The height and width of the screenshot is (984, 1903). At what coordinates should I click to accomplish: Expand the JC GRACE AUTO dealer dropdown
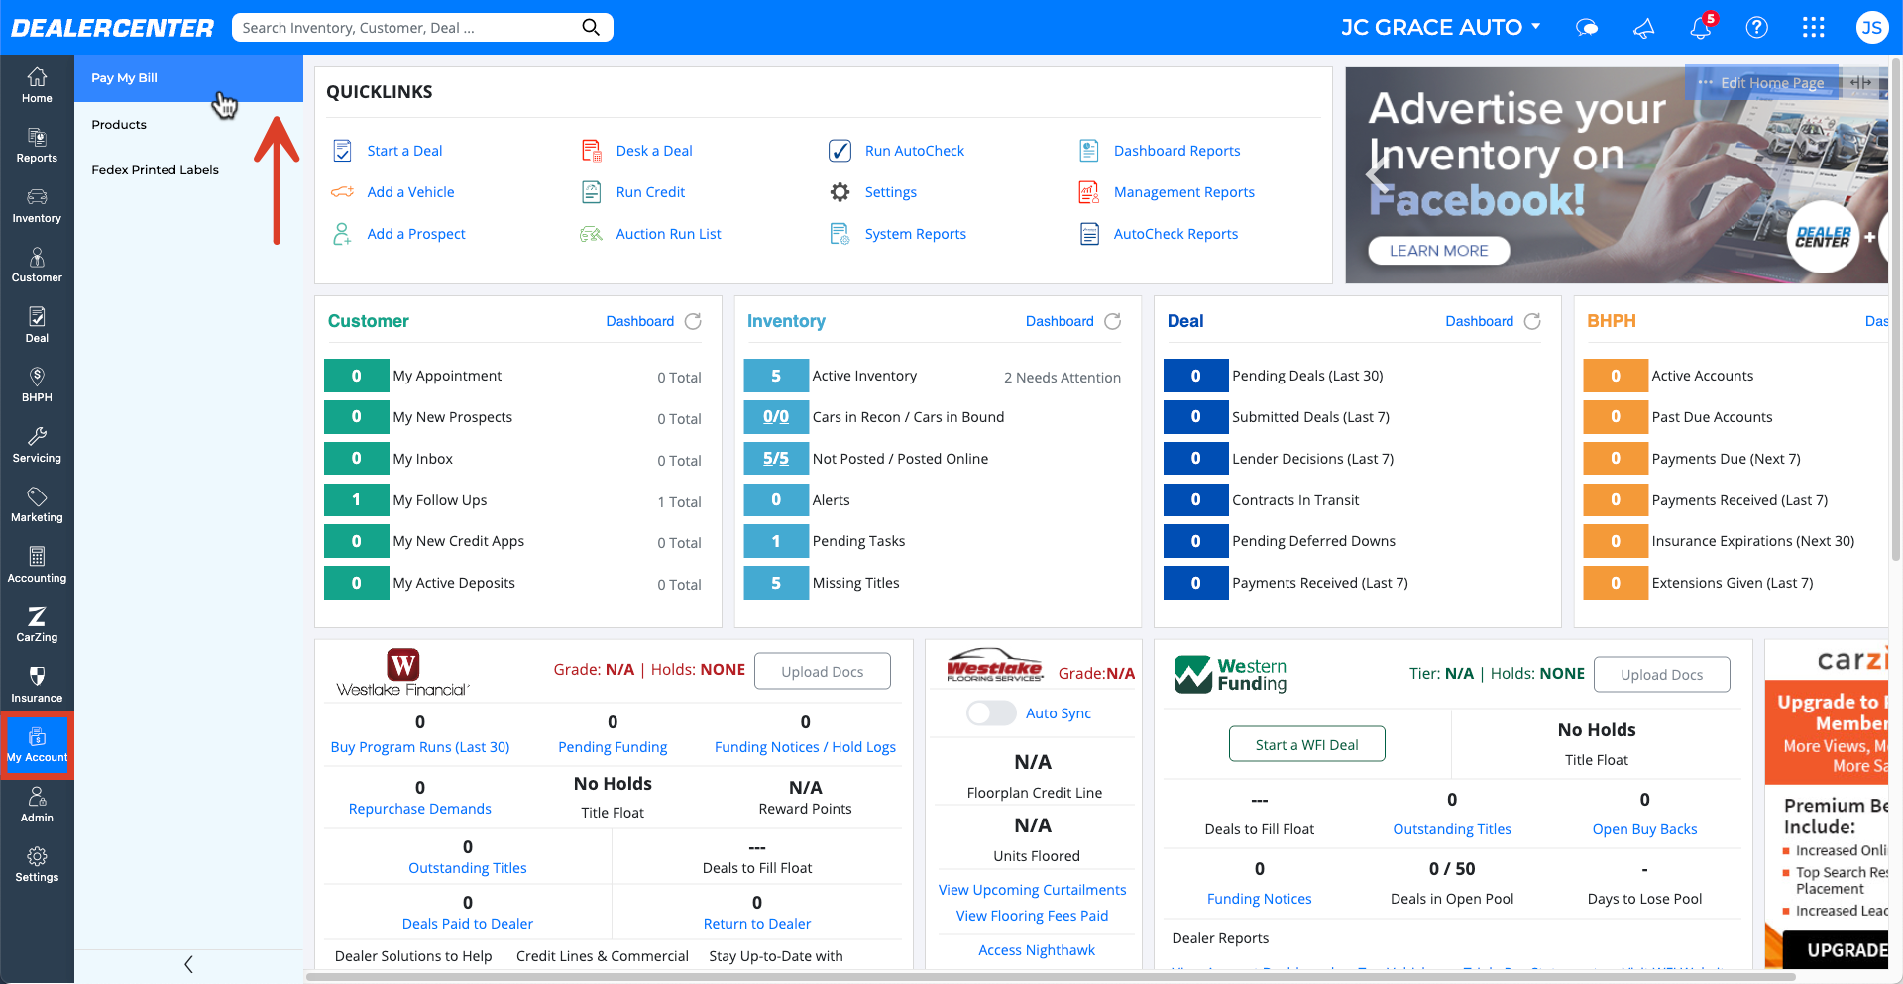click(1441, 27)
